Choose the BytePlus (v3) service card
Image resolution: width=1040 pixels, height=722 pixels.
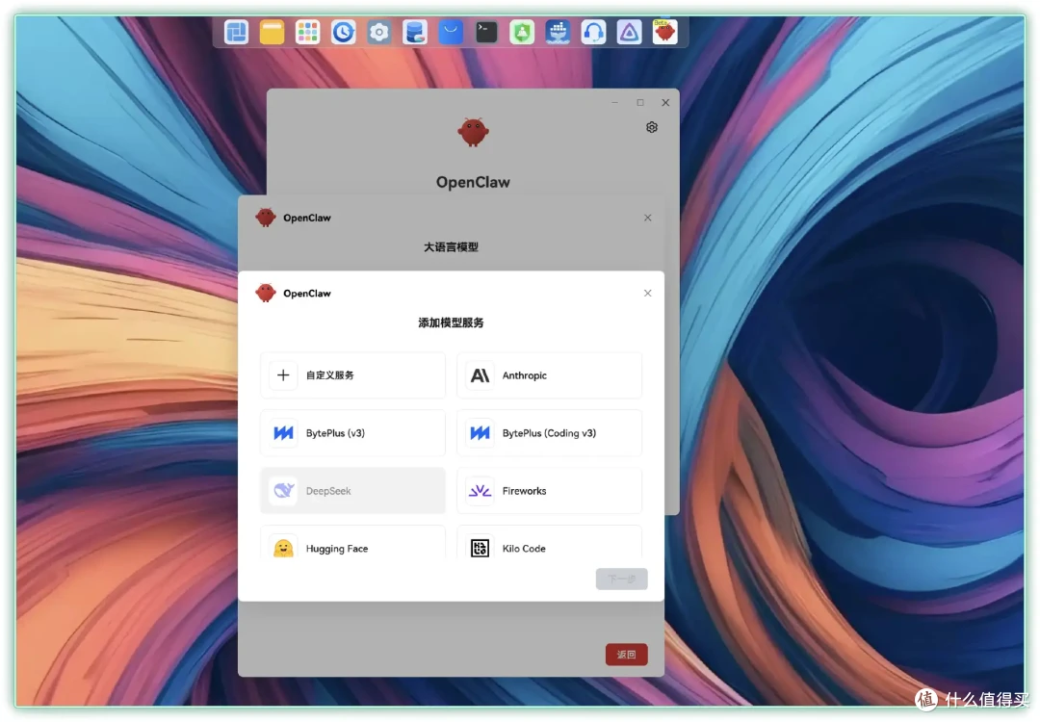tap(352, 433)
